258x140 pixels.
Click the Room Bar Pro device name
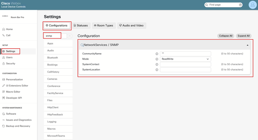click(x=17, y=17)
